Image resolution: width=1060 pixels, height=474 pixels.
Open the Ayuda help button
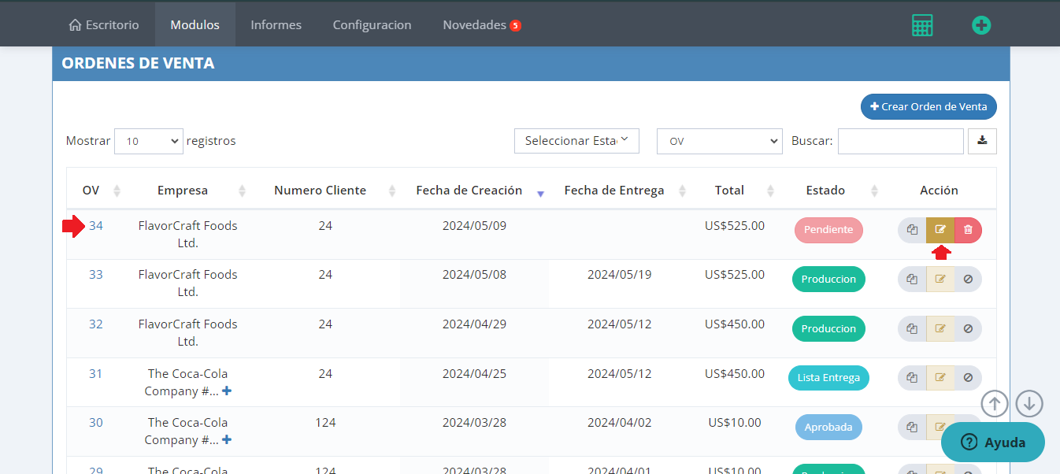point(992,443)
